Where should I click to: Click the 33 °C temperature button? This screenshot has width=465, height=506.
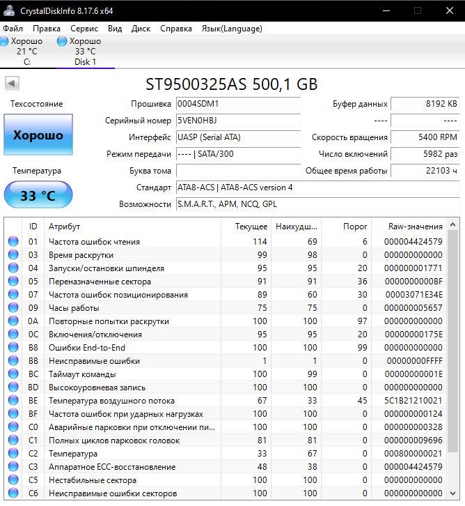[38, 194]
